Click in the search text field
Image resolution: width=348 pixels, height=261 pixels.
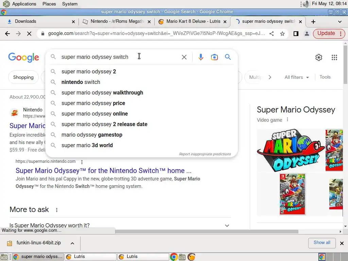120,57
